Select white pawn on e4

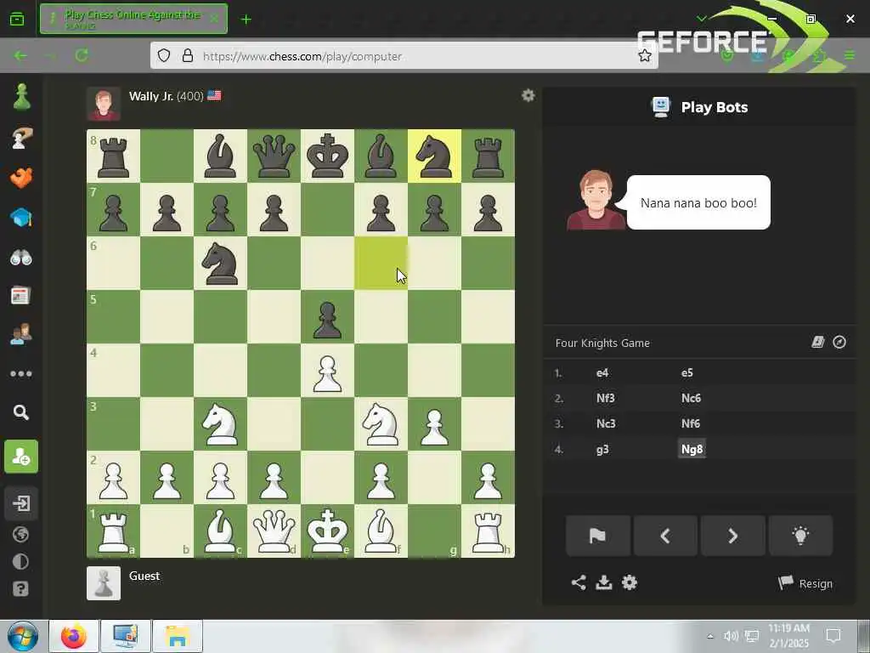327,372
